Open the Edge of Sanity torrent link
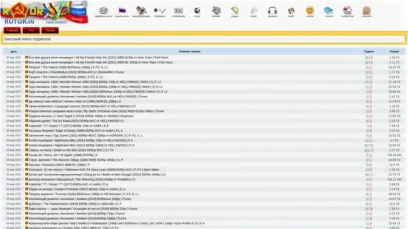This screenshot has height=229, width=408. pyautogui.click(x=76, y=131)
